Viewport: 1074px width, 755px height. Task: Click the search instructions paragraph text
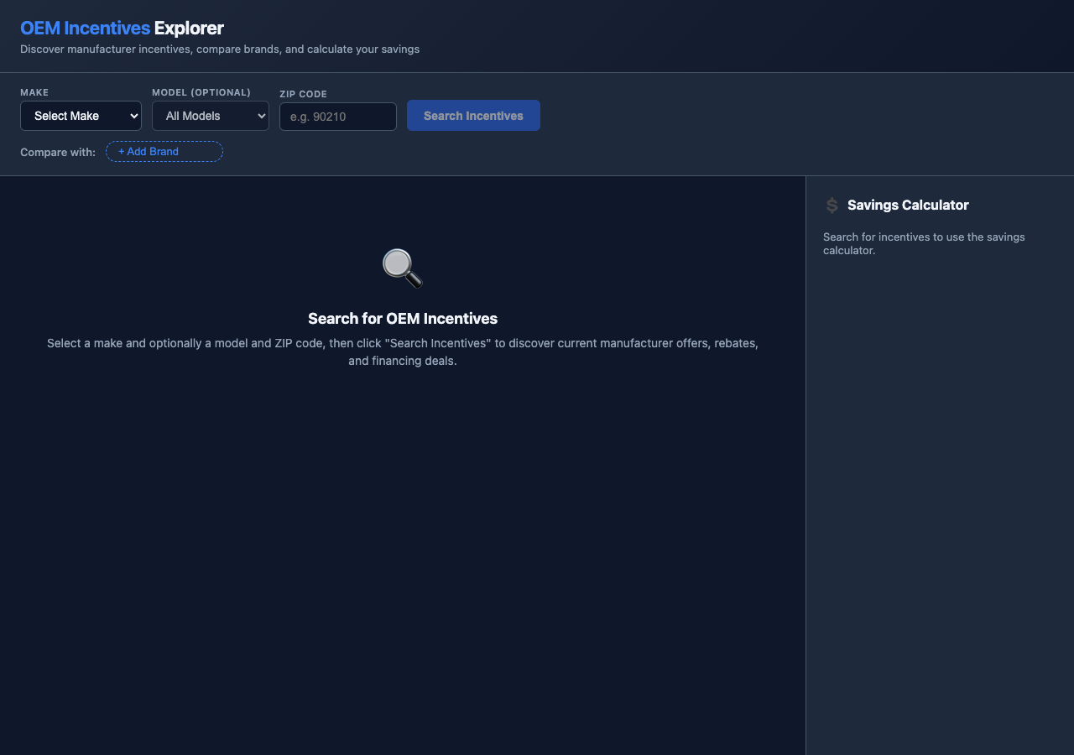pos(403,351)
